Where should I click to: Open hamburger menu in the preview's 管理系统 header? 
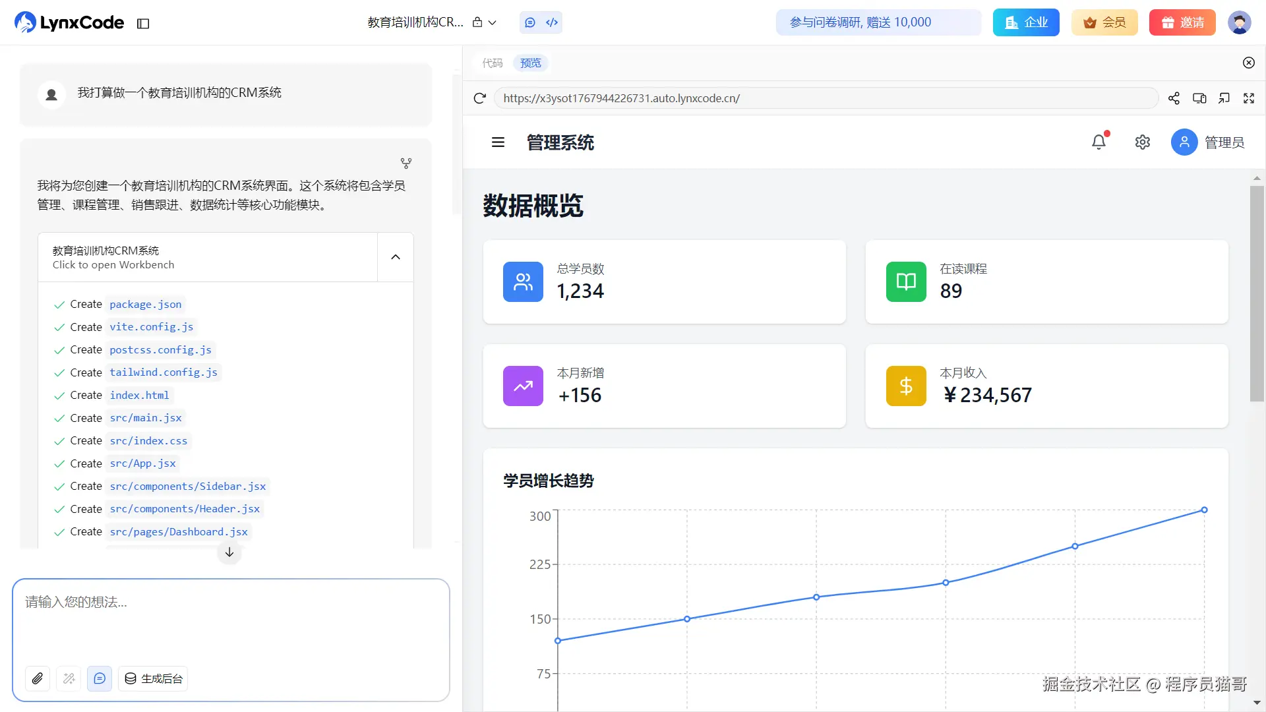498,142
